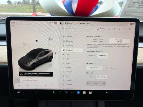Viewport: 143px width, 107px height.
Task: Search media with the magnifier icon
Action: (x=53, y=86)
